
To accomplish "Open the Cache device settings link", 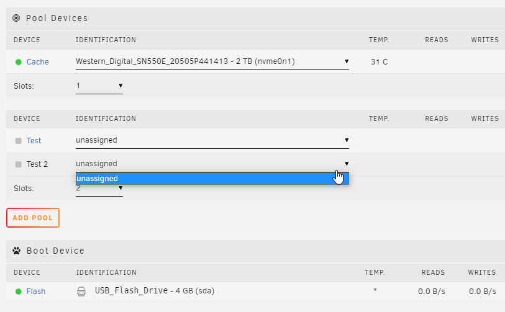I will [x=37, y=62].
